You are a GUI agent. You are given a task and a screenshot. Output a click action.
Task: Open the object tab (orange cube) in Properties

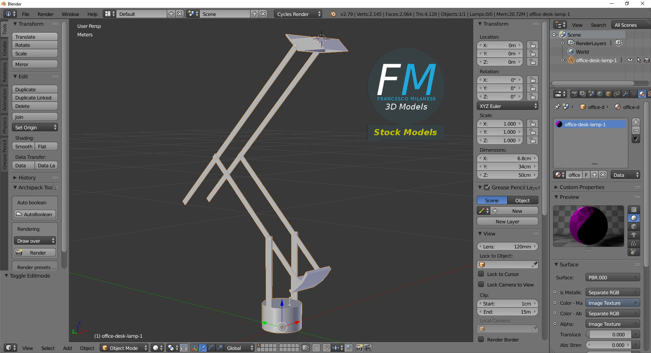tap(608, 94)
